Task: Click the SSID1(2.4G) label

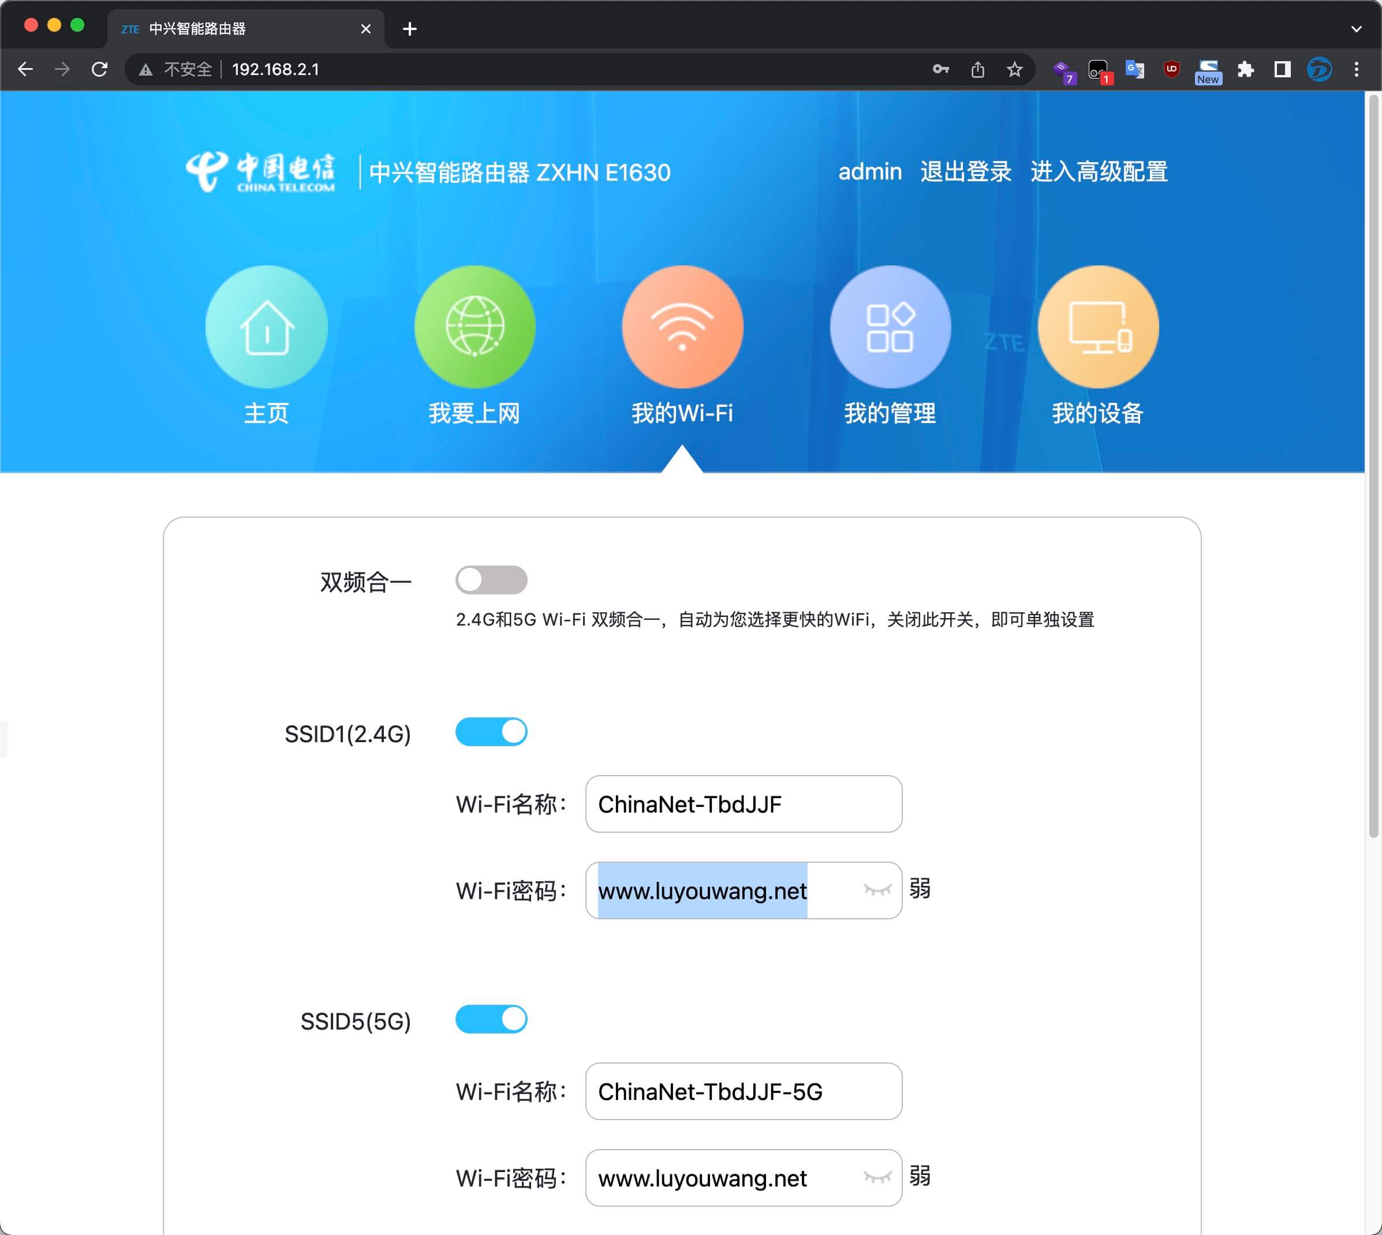Action: [x=348, y=734]
